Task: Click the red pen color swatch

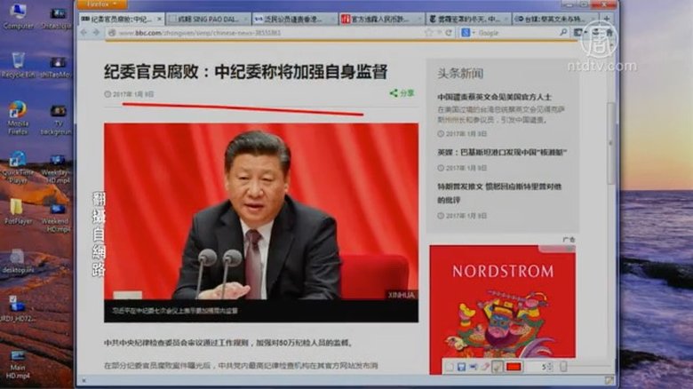Action: click(514, 367)
